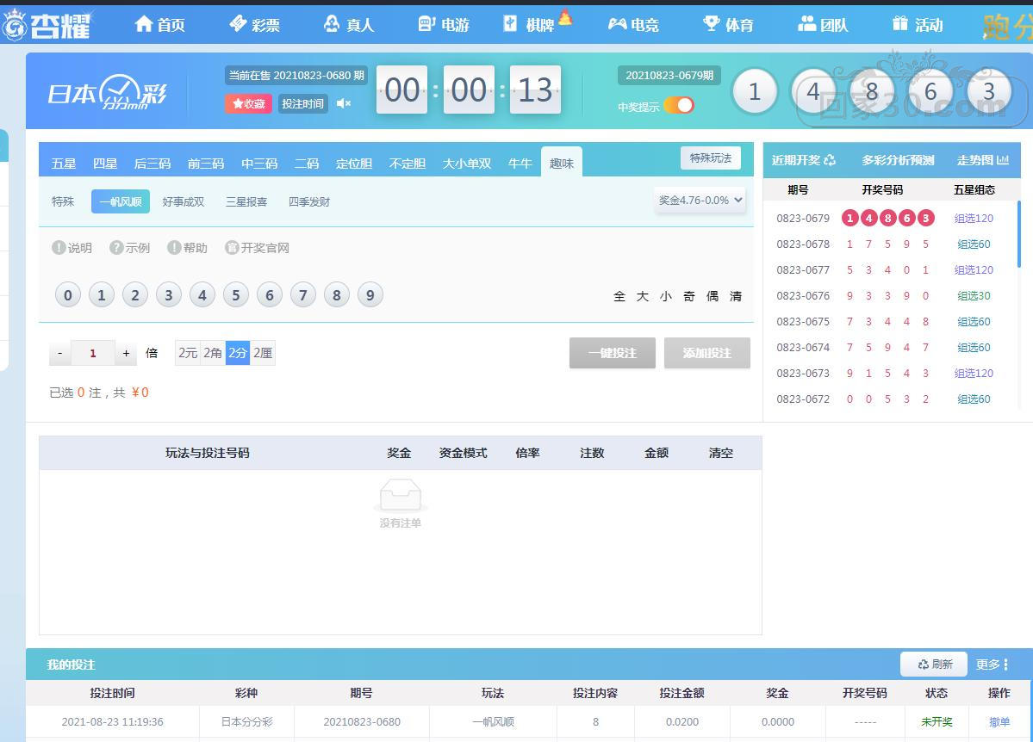The width and height of the screenshot is (1033, 742).
Task: Pick number ball 8 in the selection row
Action: [336, 296]
